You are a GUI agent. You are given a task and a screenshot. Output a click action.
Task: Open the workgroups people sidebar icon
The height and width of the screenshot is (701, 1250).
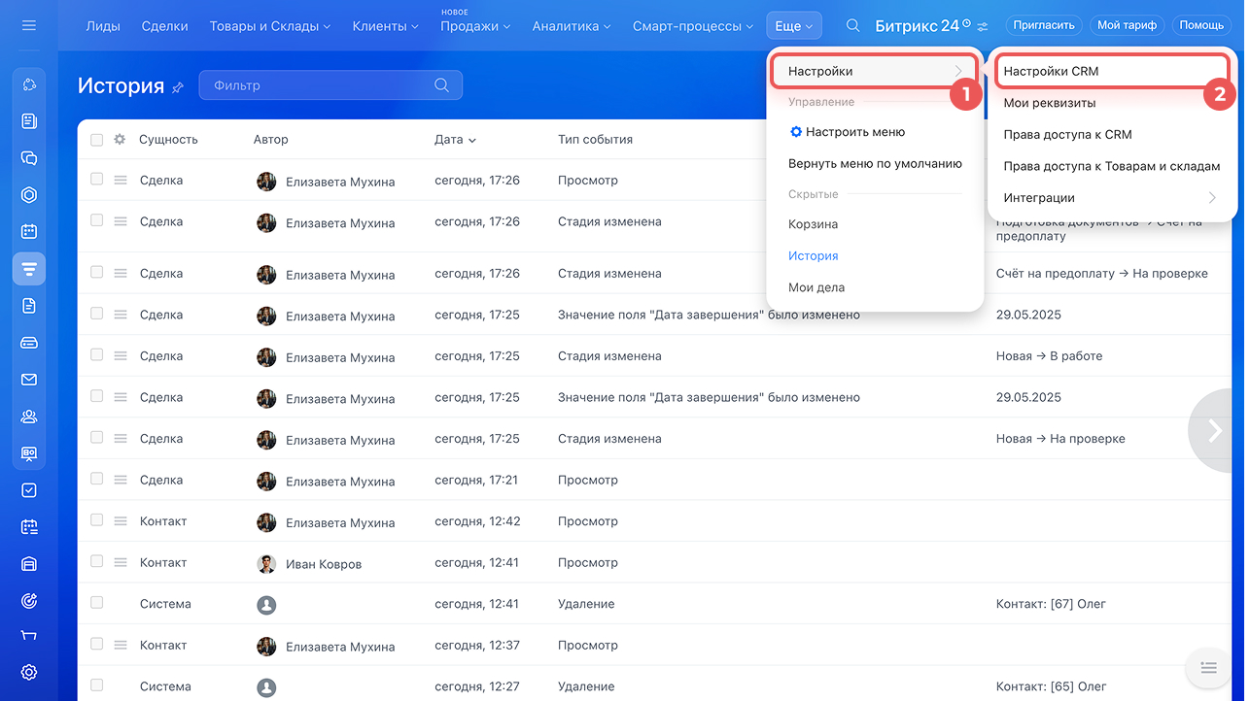click(29, 417)
